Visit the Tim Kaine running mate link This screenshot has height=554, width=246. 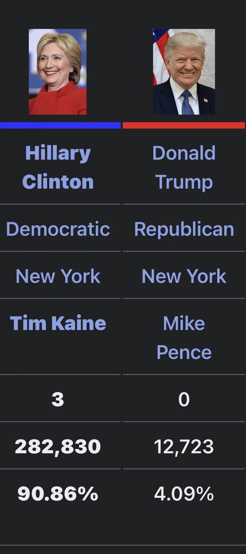coord(58,323)
